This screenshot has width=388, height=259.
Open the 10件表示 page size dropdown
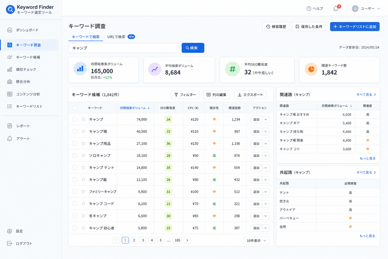coord(256,241)
